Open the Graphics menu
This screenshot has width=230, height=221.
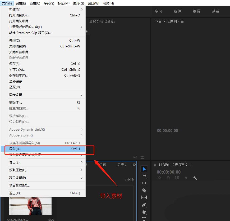coord(79,3)
